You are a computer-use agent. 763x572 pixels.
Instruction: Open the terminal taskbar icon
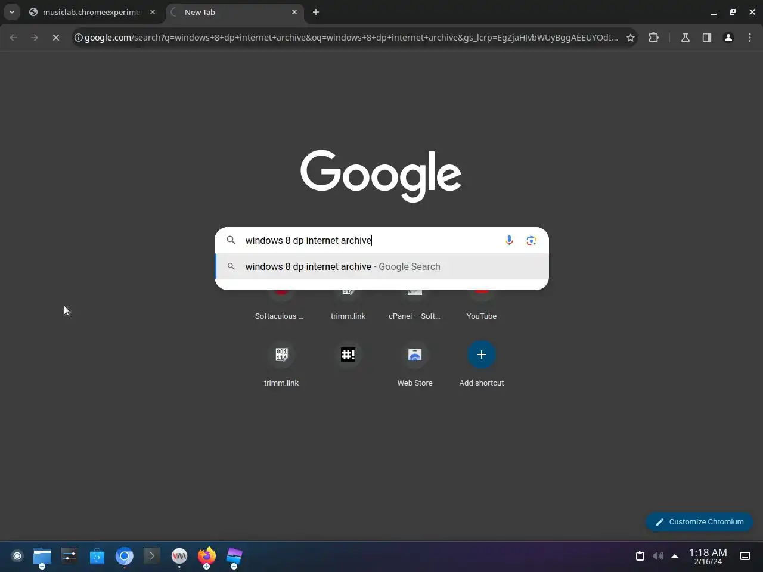click(x=152, y=556)
